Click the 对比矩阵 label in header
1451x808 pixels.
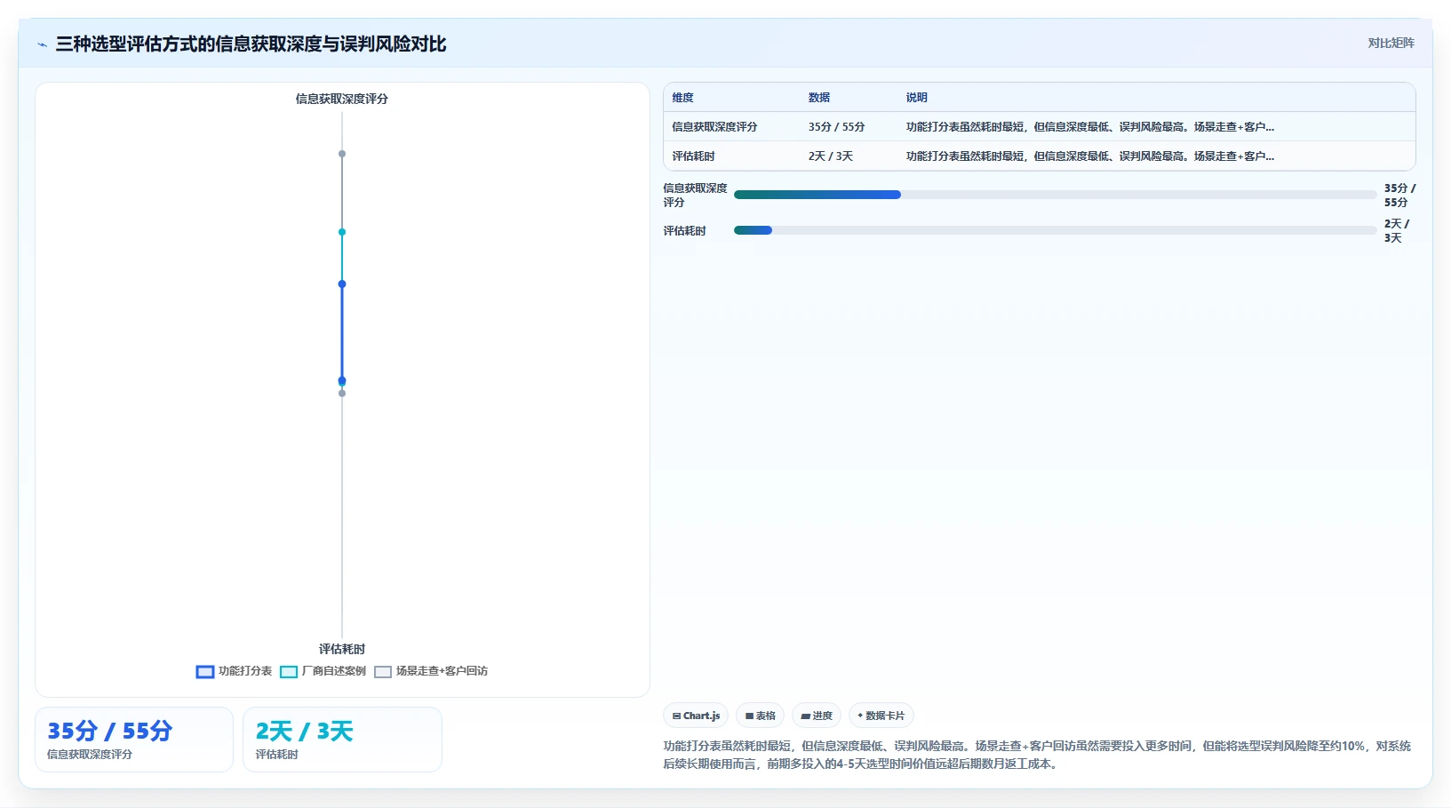[1391, 43]
